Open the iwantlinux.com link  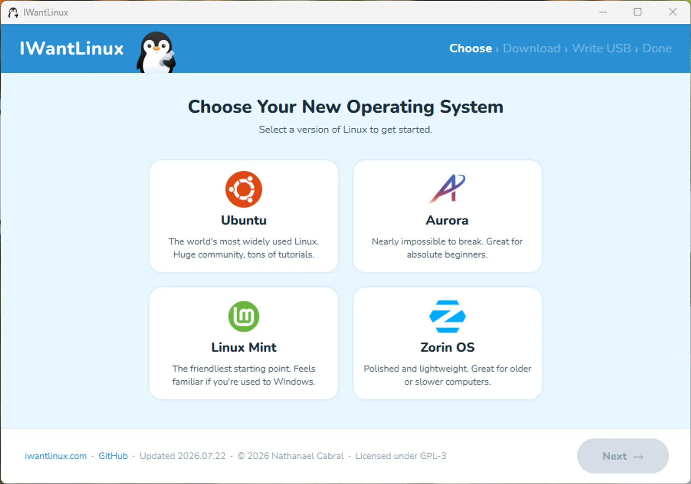(56, 456)
